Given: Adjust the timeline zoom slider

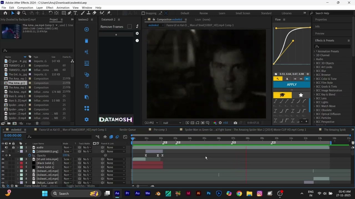Looking at the screenshot, I should pos(138,186).
